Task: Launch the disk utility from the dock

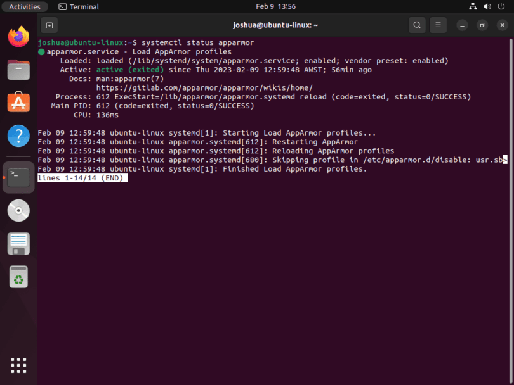Action: click(18, 211)
